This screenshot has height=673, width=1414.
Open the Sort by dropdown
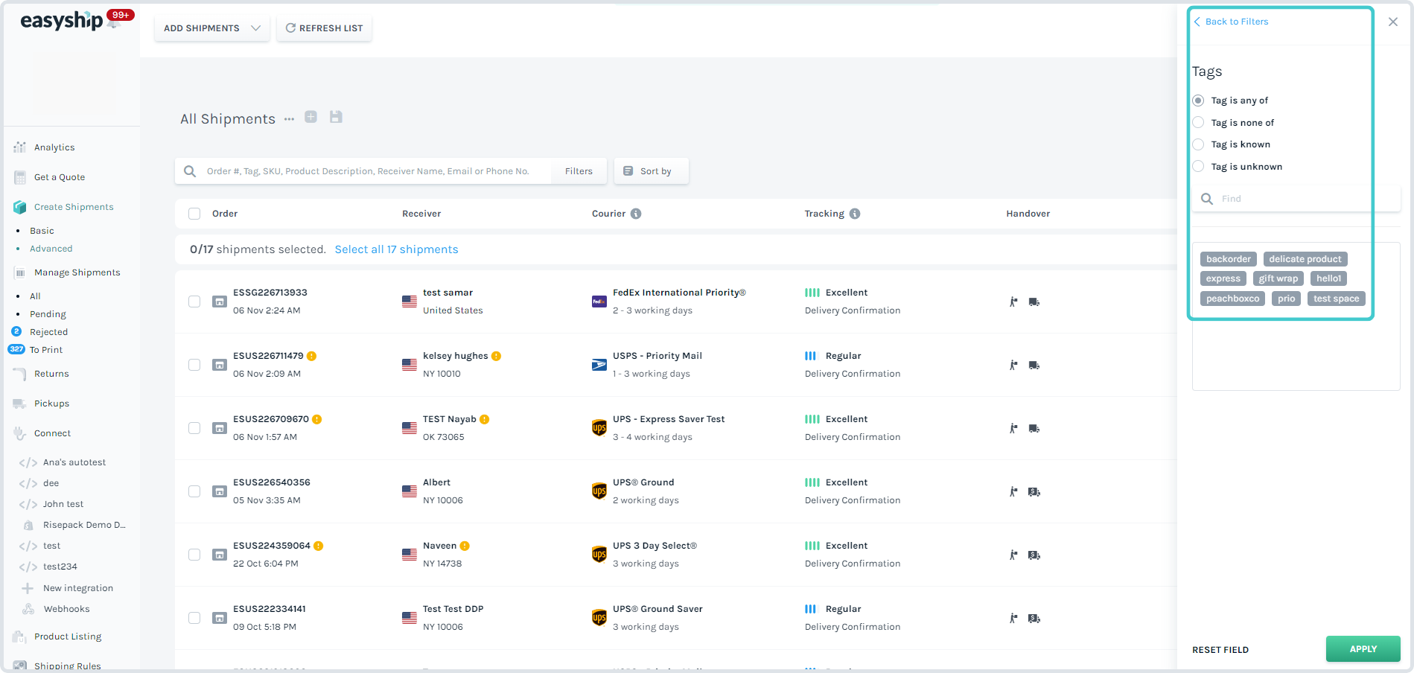coord(651,171)
